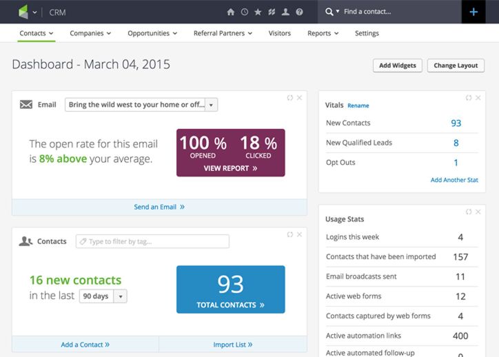Click the Send an Email link
The height and width of the screenshot is (357, 499).
click(159, 207)
